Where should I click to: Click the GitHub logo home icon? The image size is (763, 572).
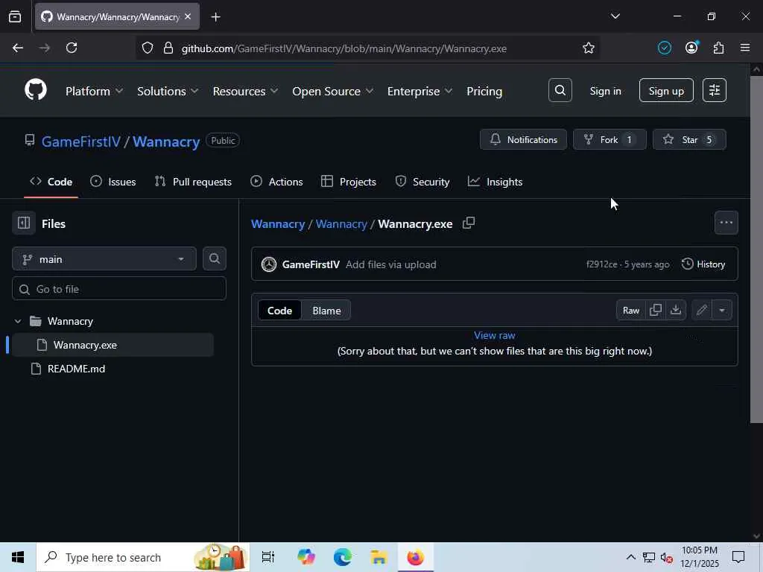(36, 90)
